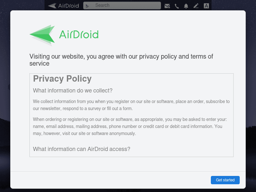
Task: Click the "Visiting our website" agreement headline
Action: [x=121, y=60]
